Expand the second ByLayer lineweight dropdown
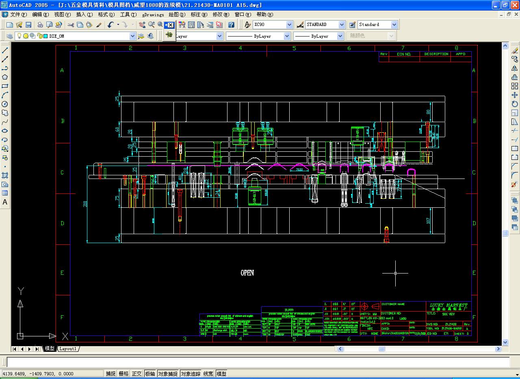Viewport: 520px width, 379px height. point(340,36)
